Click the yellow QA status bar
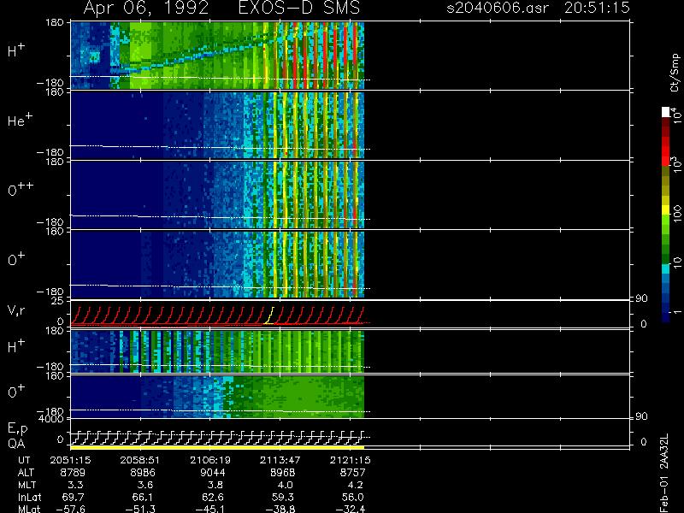684x513 pixels. point(217,447)
